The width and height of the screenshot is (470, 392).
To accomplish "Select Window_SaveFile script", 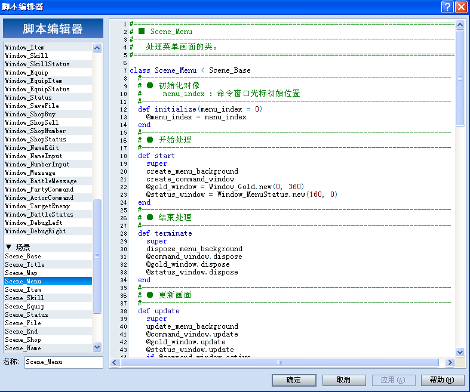I will 48,106.
